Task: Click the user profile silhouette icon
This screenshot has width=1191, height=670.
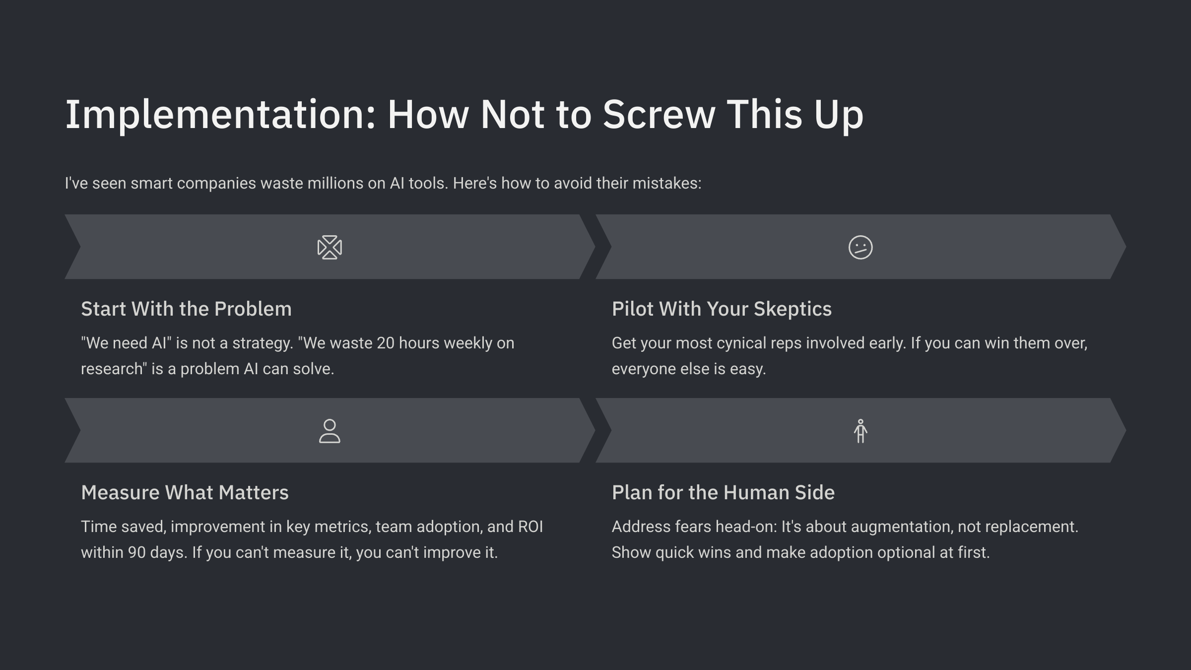Action: point(330,431)
